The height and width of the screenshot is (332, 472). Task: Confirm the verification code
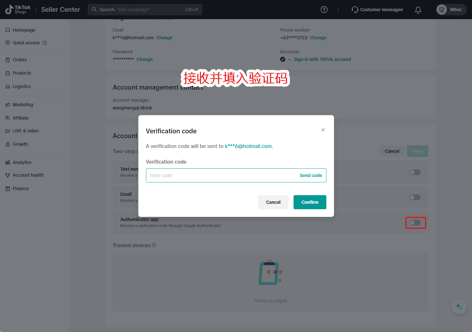(x=310, y=202)
